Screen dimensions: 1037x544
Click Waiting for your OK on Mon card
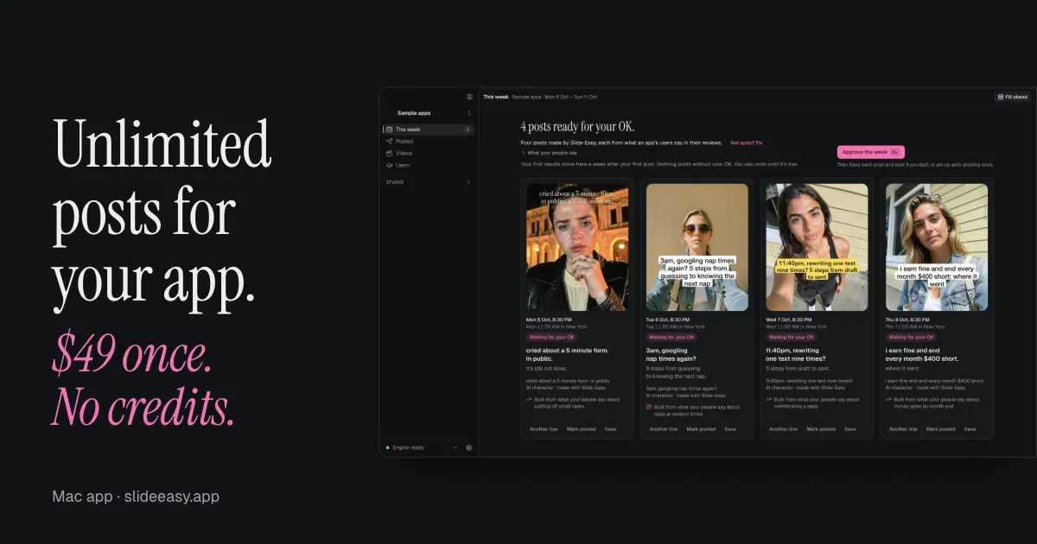coord(550,337)
